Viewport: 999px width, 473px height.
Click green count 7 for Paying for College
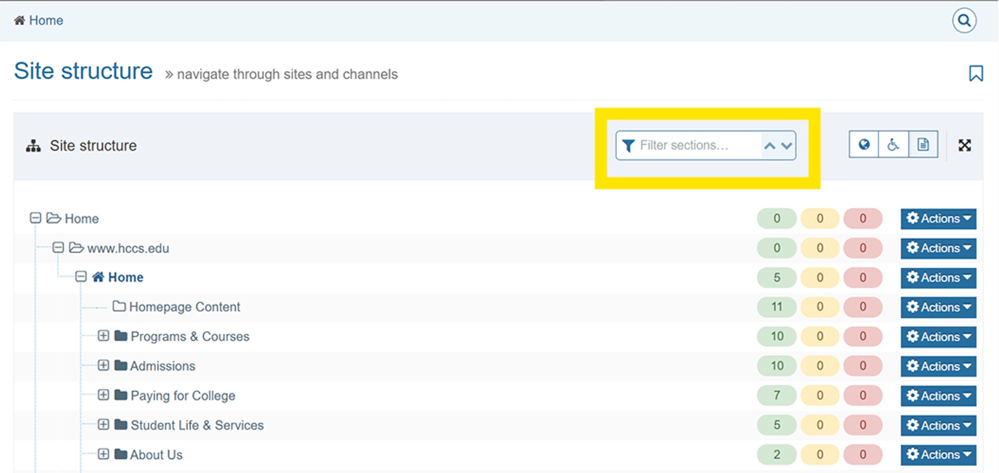coord(777,395)
